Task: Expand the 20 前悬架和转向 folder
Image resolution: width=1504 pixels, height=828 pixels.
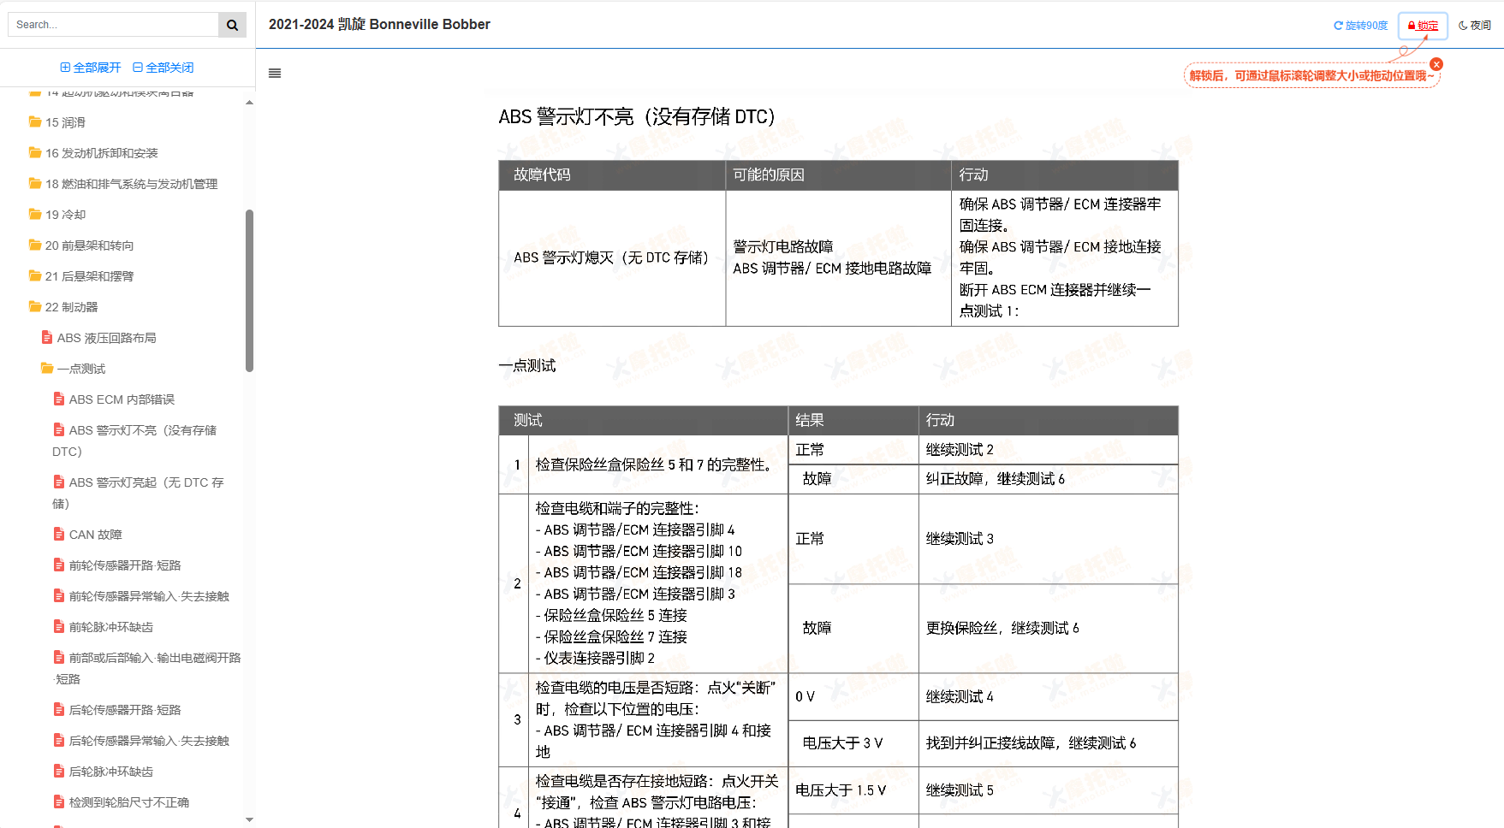Action: tap(90, 245)
